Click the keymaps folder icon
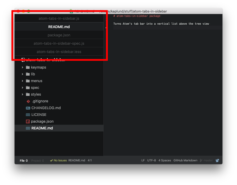This screenshot has width=237, height=185. 28,67
